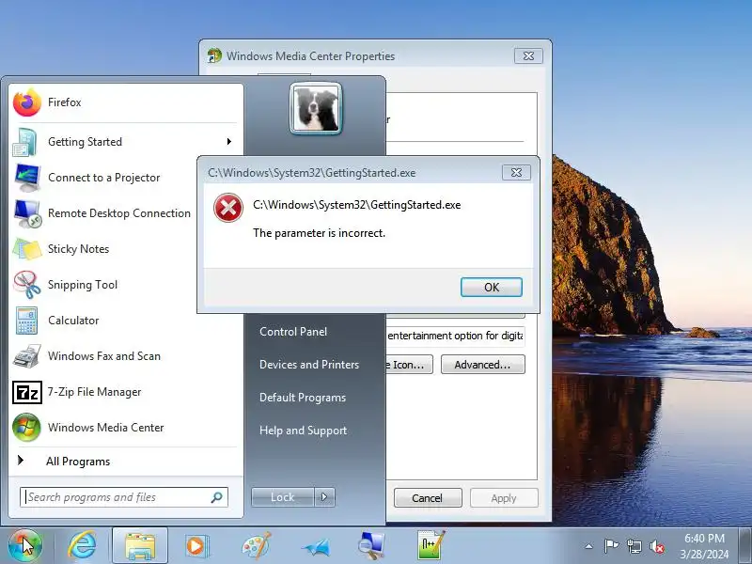This screenshot has width=752, height=564.
Task: Open Paint palette icon on taskbar
Action: pos(256,546)
